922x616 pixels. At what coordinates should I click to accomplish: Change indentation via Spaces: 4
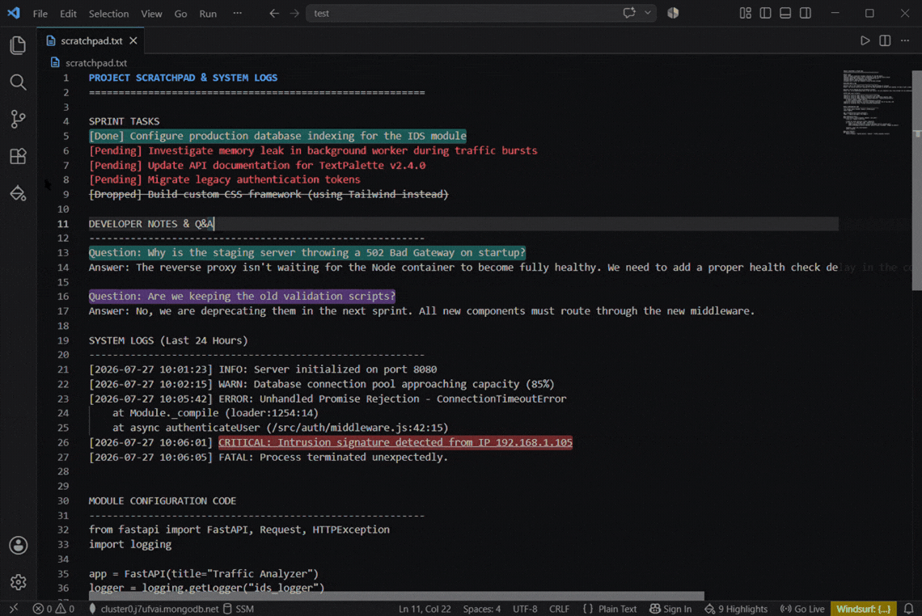(481, 609)
